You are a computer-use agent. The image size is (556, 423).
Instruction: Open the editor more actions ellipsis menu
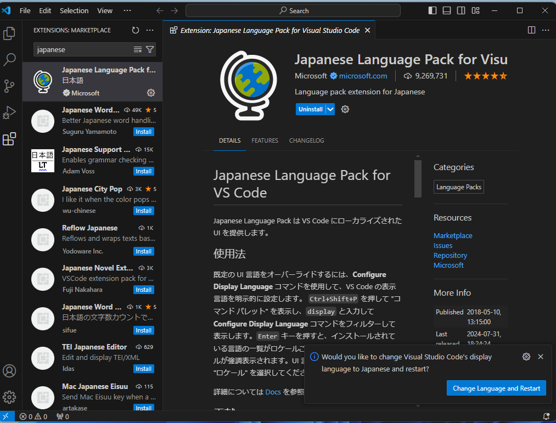pyautogui.click(x=545, y=30)
